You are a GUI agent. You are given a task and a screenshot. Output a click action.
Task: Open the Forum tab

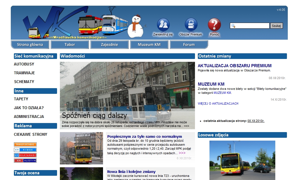point(189,45)
